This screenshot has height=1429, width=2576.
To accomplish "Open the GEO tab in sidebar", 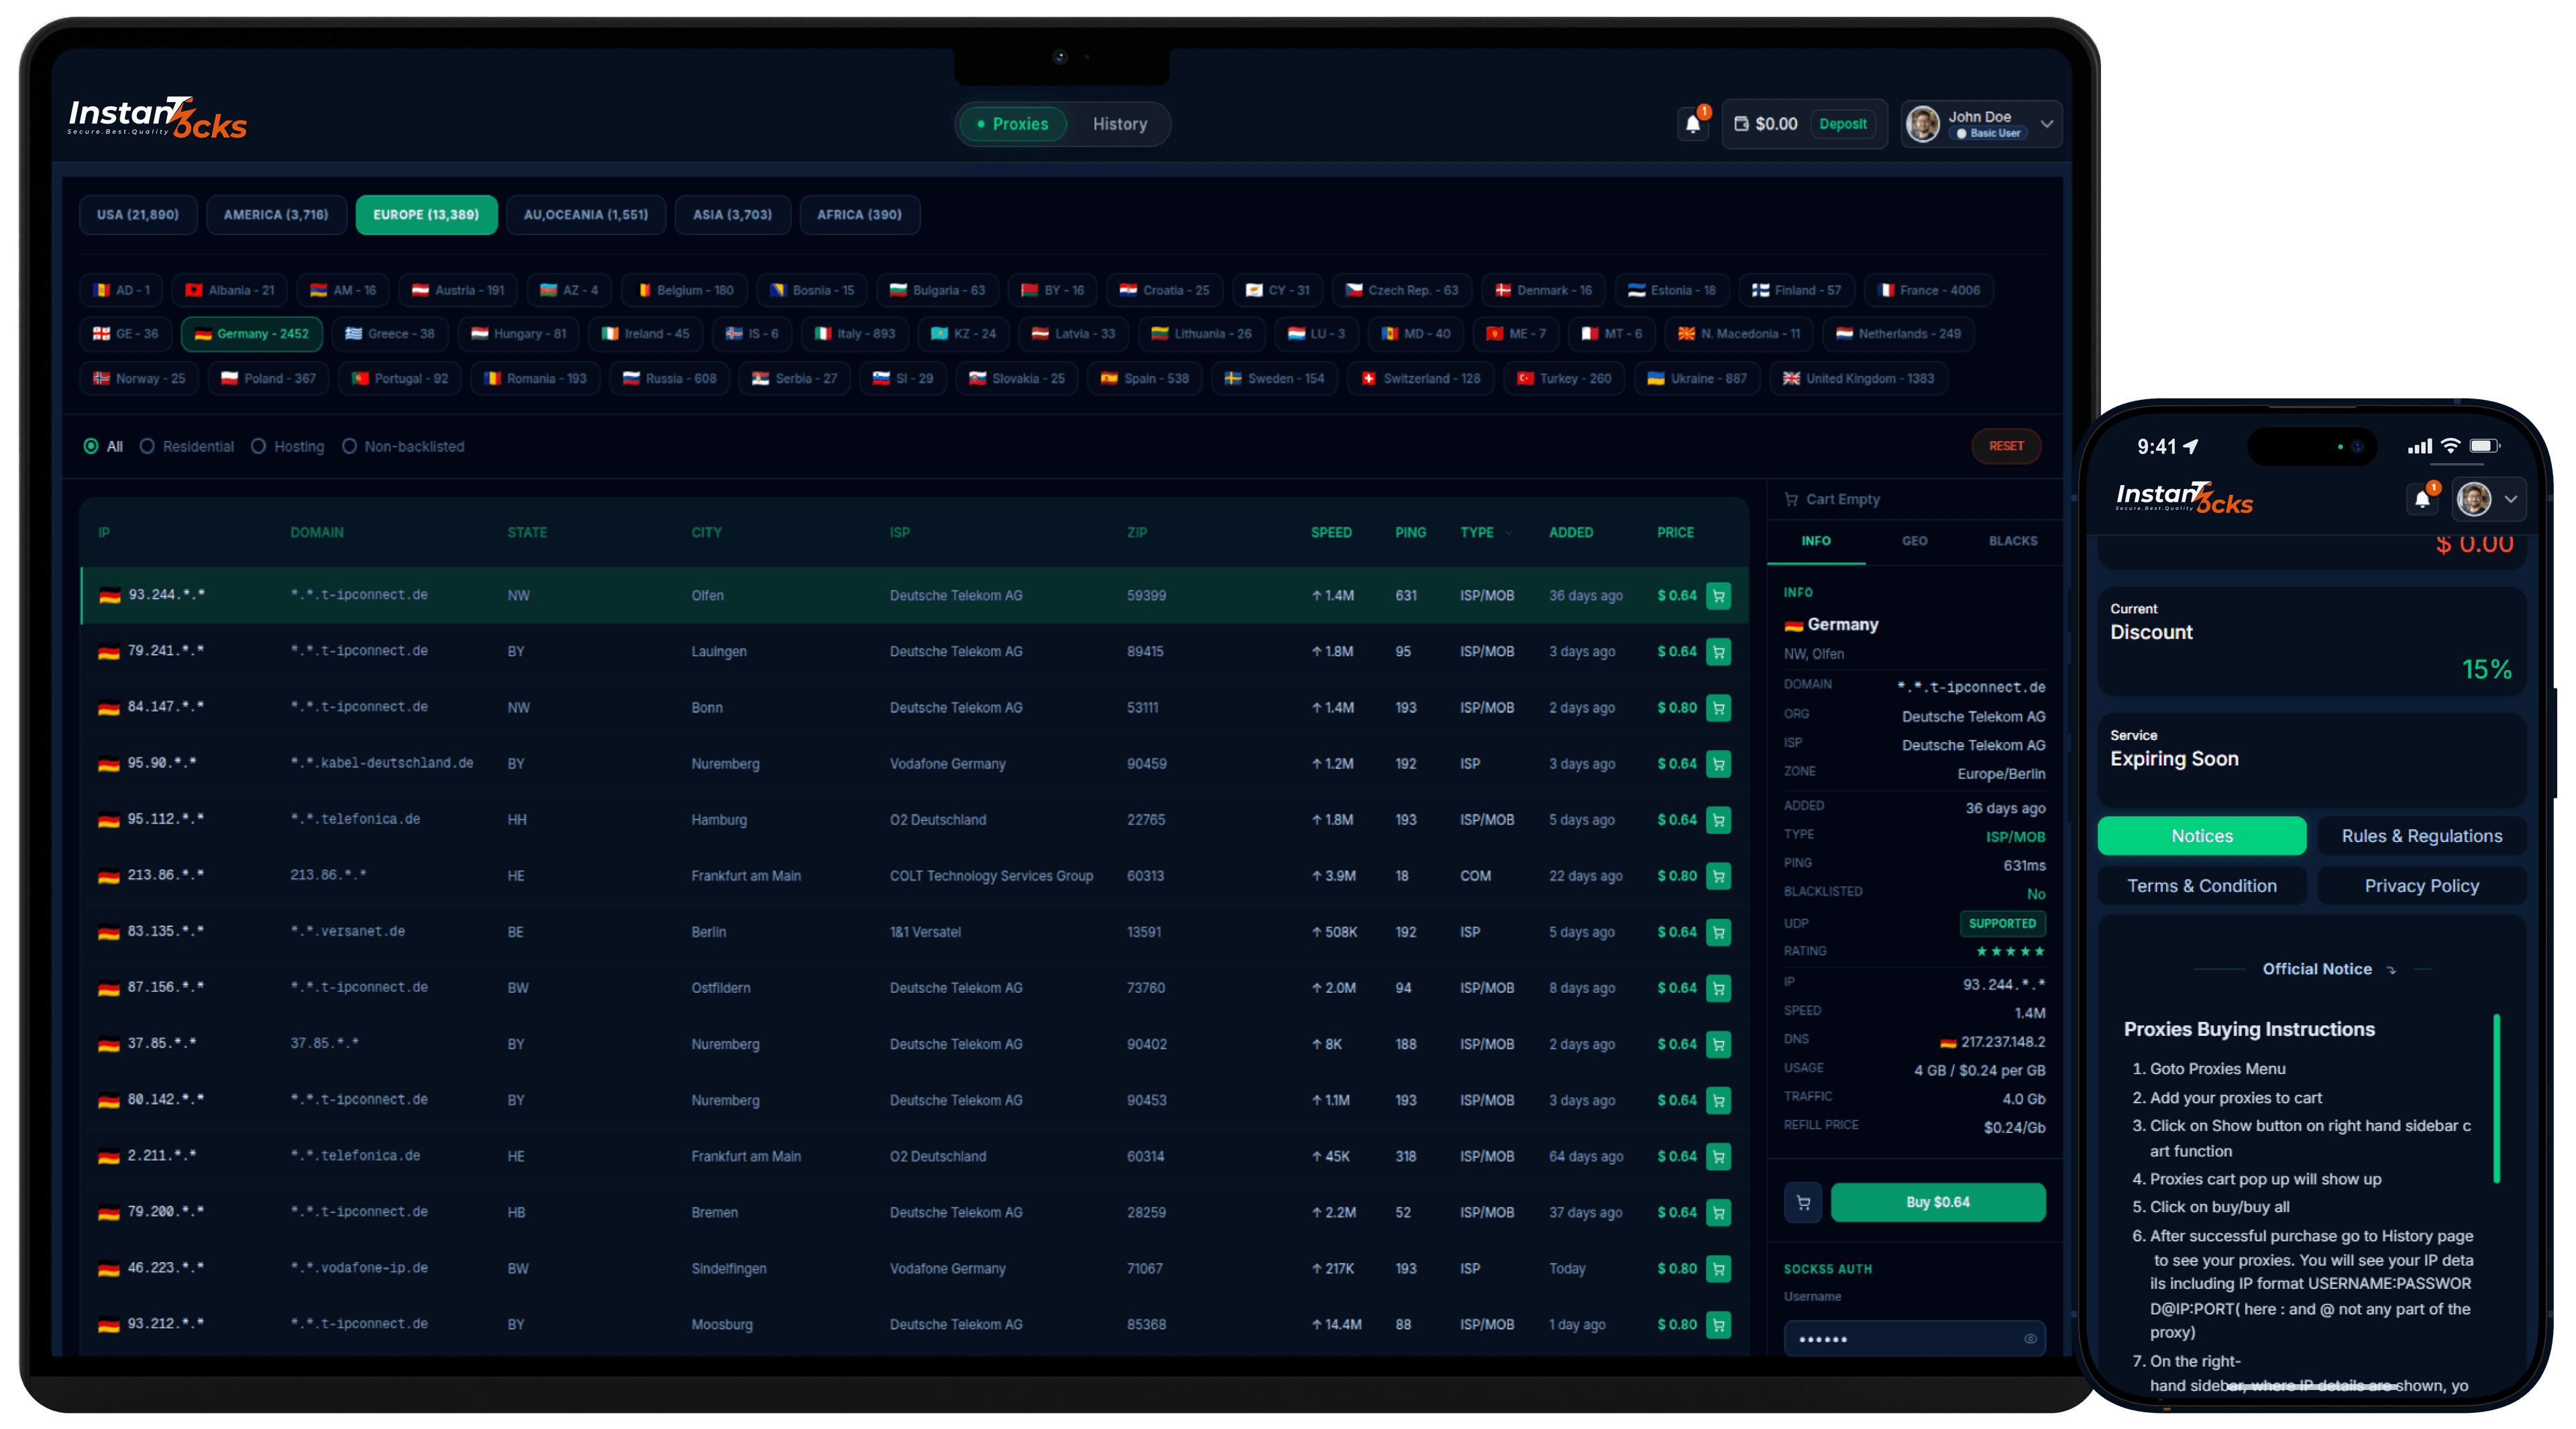I will pyautogui.click(x=1914, y=542).
